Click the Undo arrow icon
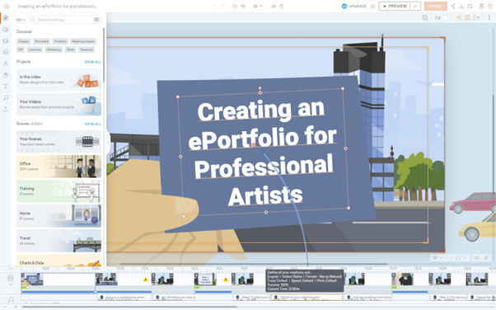The image size is (496, 310). (215, 6)
